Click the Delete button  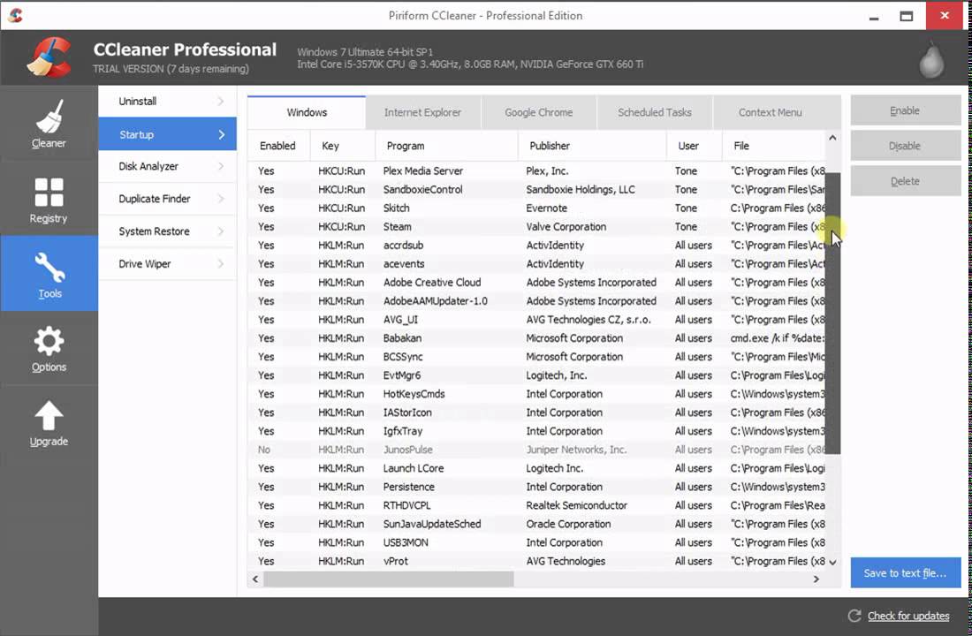click(905, 181)
